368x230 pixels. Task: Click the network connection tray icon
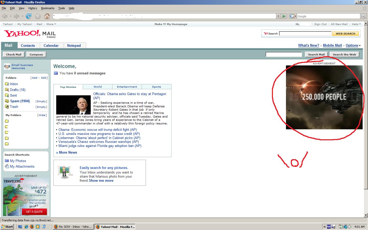point(345,226)
